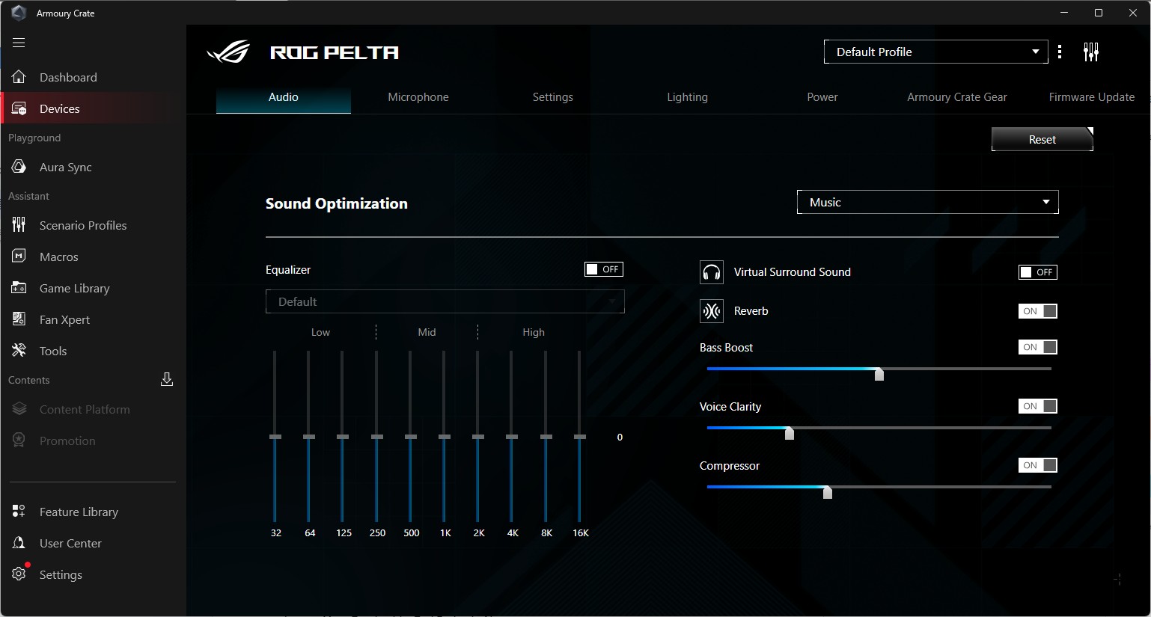The height and width of the screenshot is (617, 1151).
Task: Click the ROG eye logo
Action: [228, 52]
